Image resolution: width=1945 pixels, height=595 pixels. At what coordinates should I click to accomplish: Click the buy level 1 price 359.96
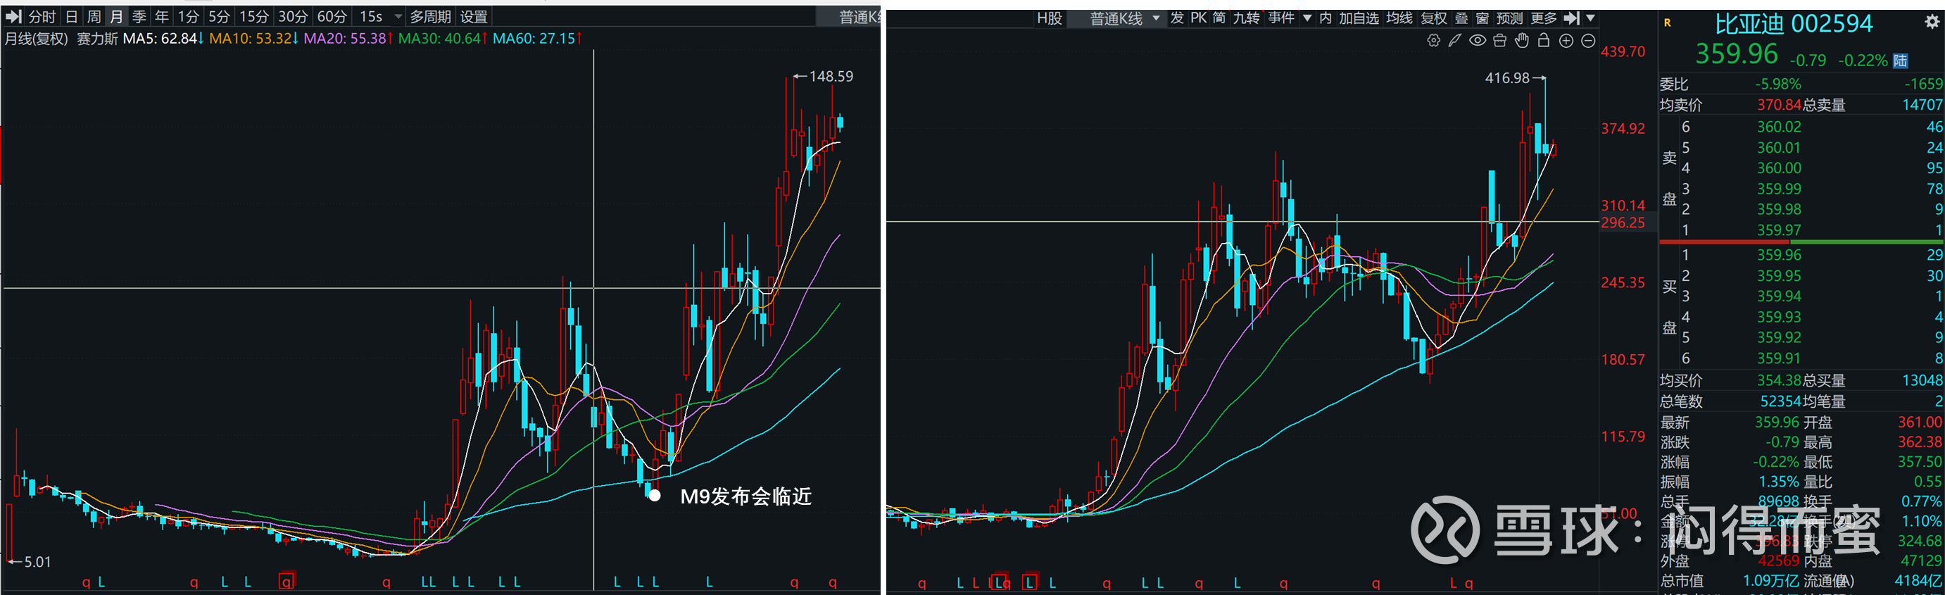(1778, 255)
